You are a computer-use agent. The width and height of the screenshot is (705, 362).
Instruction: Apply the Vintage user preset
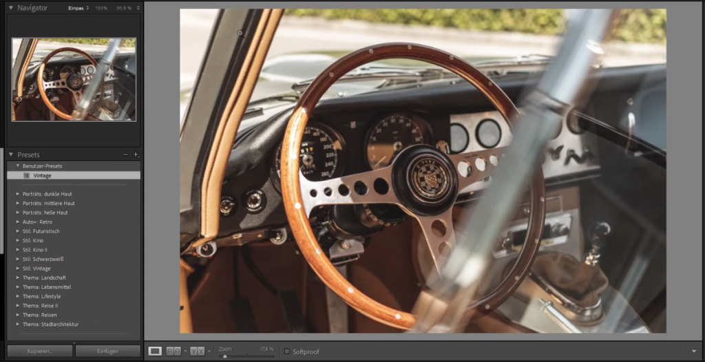click(x=74, y=175)
